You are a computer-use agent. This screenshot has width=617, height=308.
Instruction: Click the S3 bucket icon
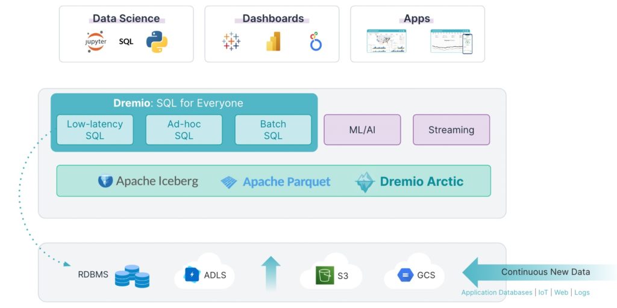[x=325, y=276]
